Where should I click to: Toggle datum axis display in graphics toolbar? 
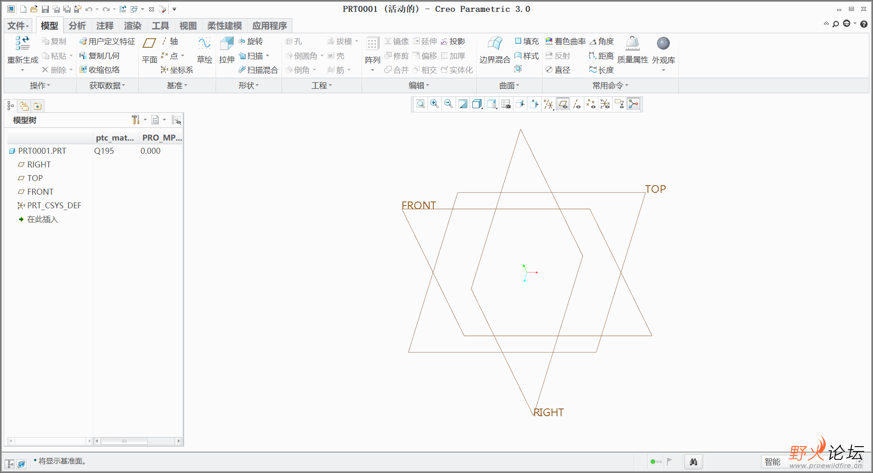[577, 104]
